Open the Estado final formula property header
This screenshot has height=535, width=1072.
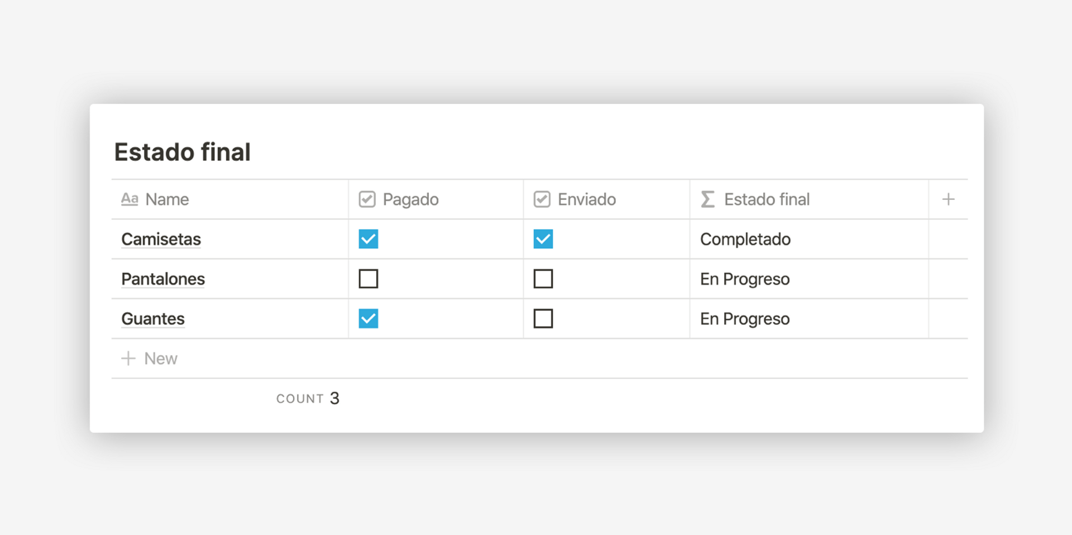(767, 199)
